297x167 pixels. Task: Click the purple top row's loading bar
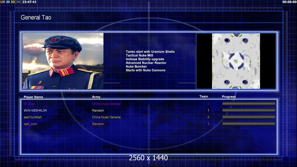pyautogui.click(x=249, y=104)
